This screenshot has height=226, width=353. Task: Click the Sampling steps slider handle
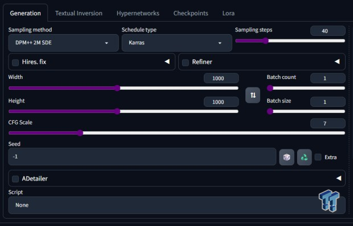tap(266, 41)
